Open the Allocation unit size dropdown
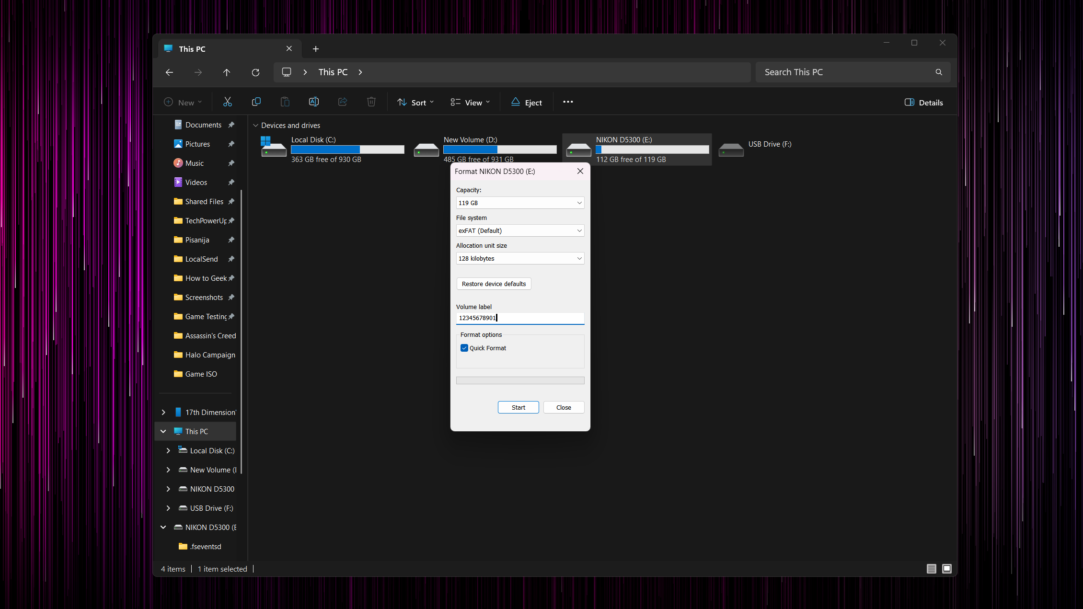This screenshot has width=1083, height=609. (520, 259)
